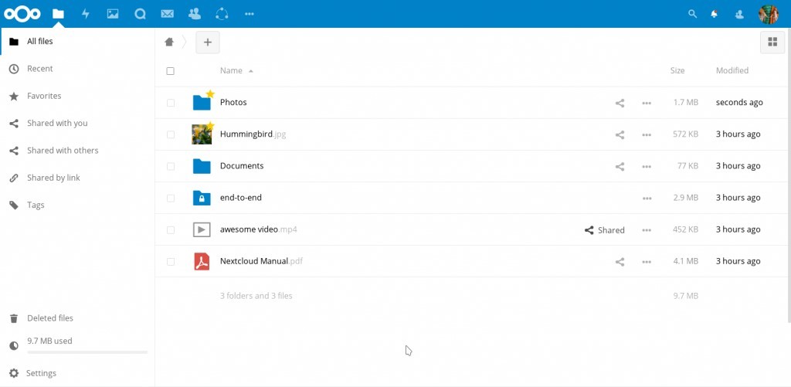
Task: Switch to grid view
Action: pyautogui.click(x=772, y=42)
